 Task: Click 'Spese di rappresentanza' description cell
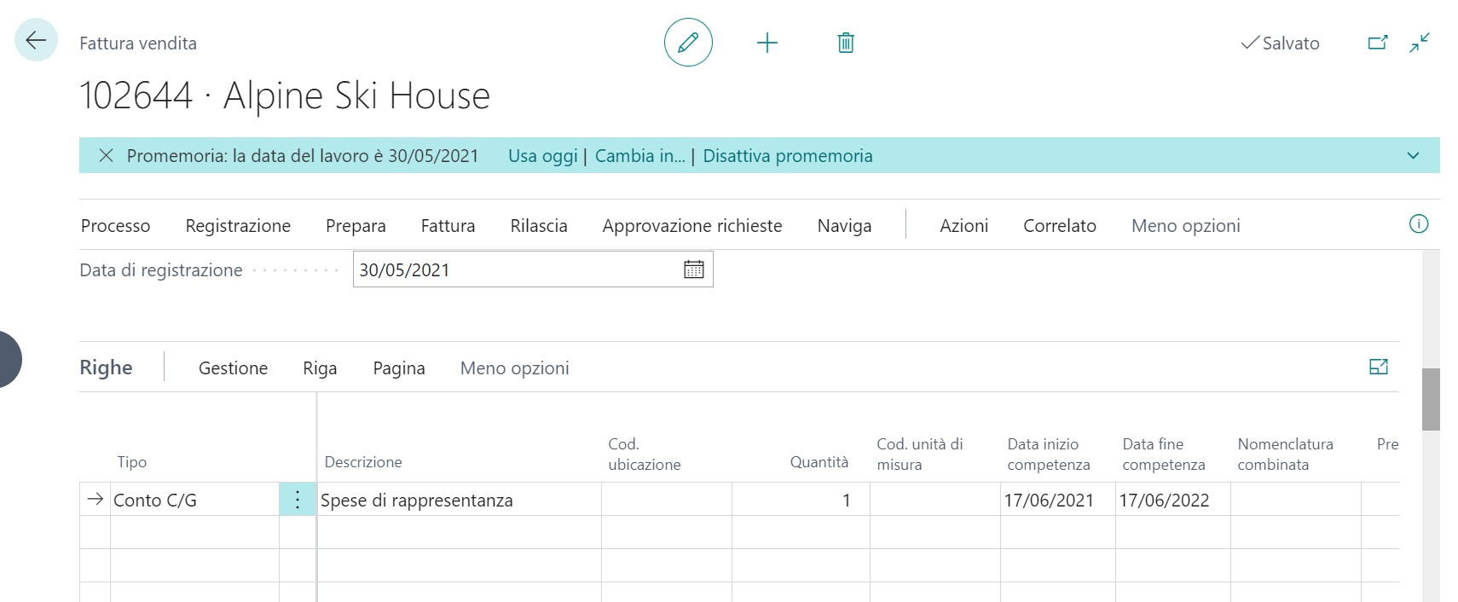[x=460, y=500]
